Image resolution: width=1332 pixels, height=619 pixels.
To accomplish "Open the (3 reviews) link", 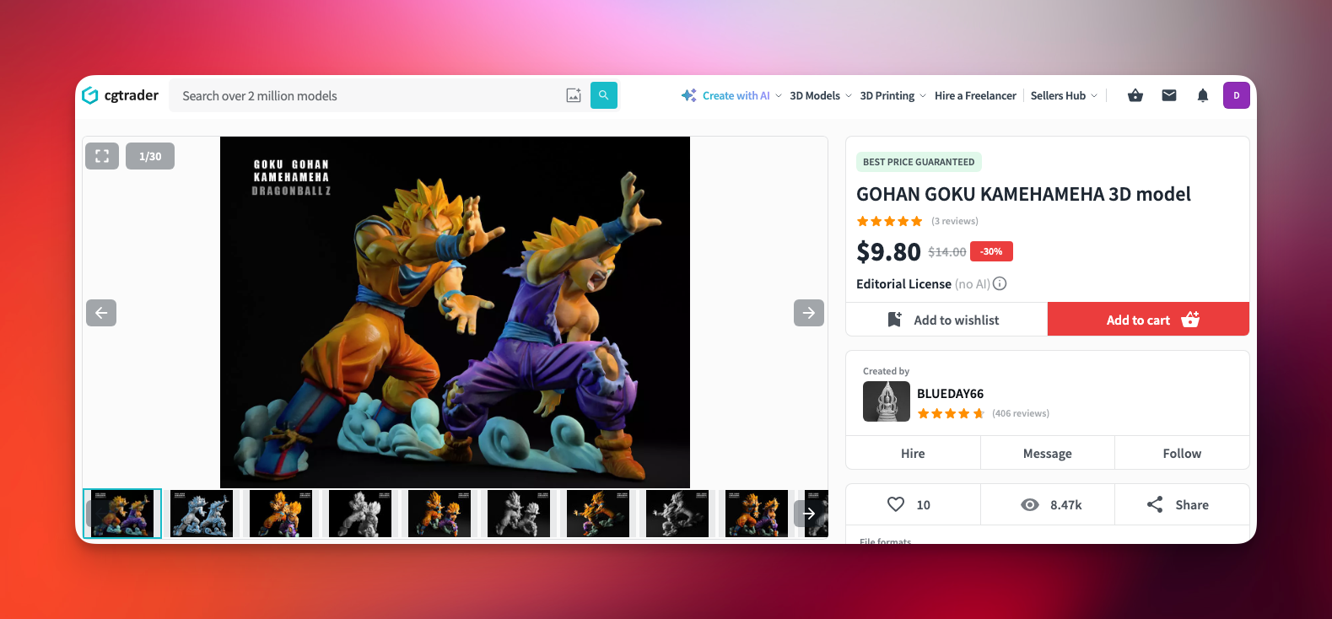I will 955,221.
